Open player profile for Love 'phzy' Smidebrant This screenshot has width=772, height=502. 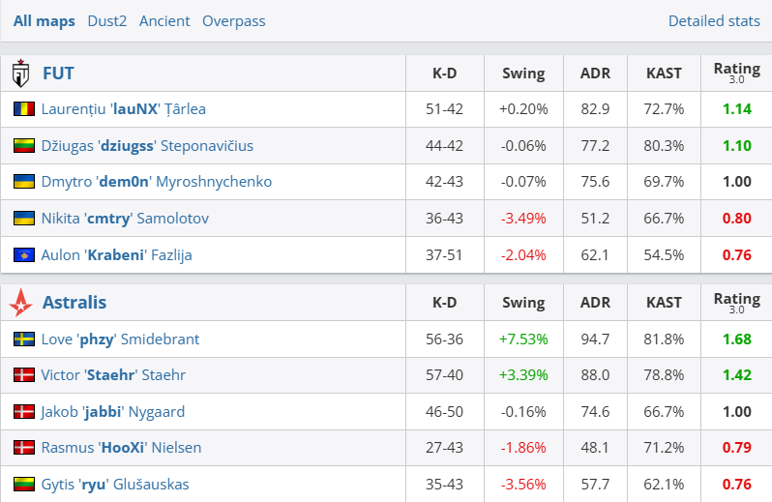click(x=120, y=340)
